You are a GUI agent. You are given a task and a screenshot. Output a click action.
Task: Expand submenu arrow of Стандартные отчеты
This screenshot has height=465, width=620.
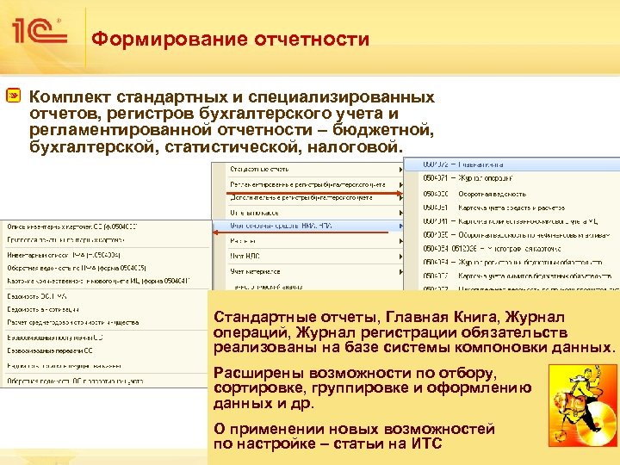(x=400, y=170)
